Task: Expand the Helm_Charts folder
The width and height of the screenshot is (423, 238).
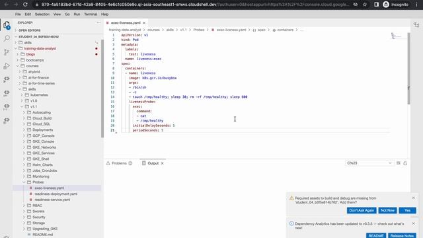Action: point(42,165)
